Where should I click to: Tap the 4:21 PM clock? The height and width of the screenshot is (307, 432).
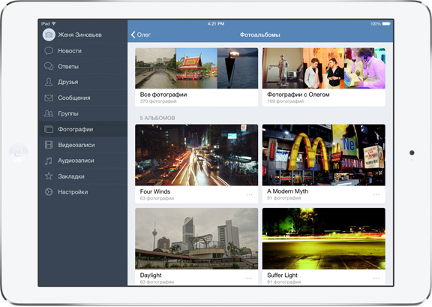pyautogui.click(x=216, y=24)
